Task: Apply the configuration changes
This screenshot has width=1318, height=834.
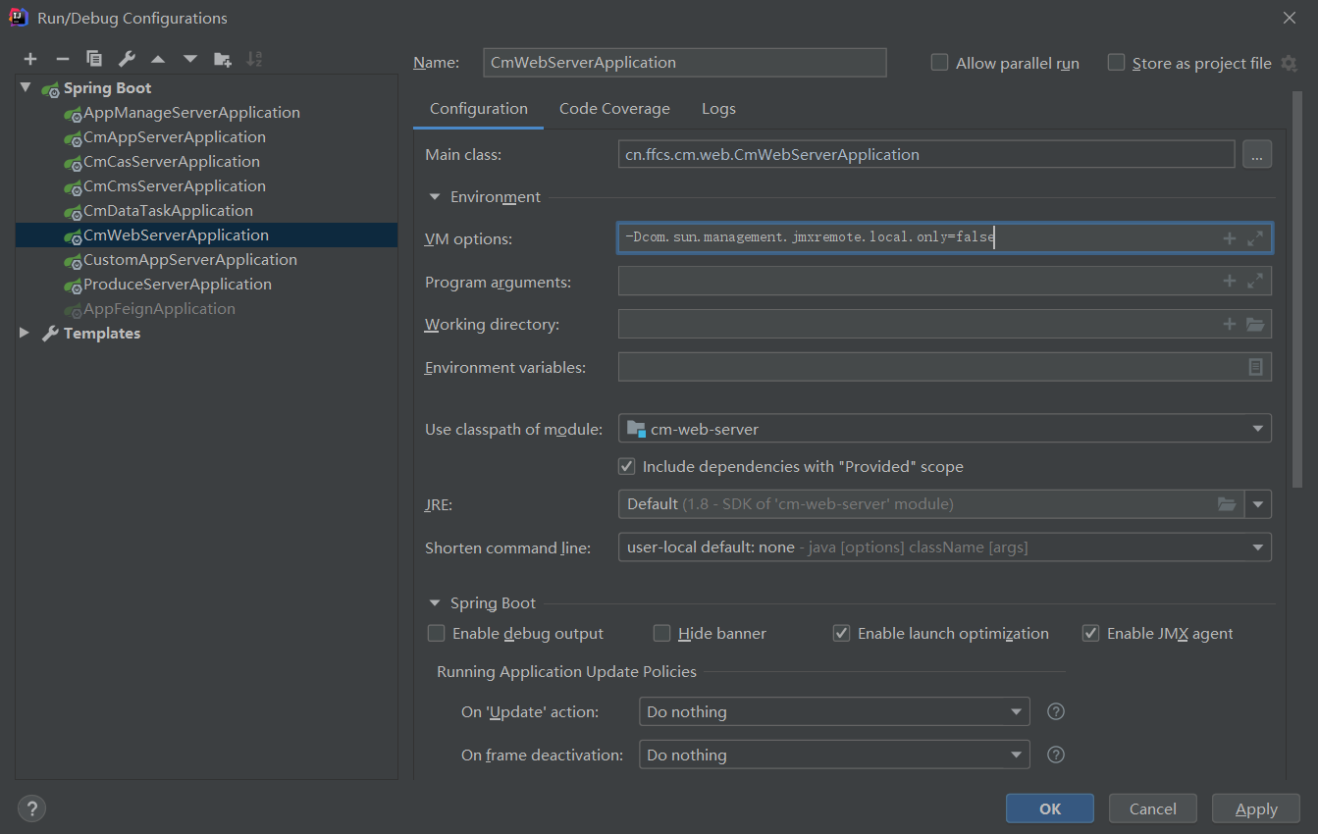Action: [1255, 808]
